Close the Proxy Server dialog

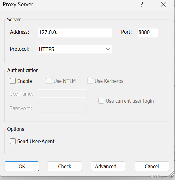163,4
